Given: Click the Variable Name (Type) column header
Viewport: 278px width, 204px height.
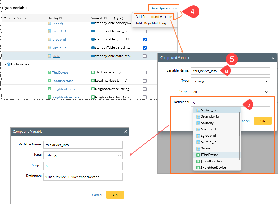Looking at the screenshot, I should point(107,18).
